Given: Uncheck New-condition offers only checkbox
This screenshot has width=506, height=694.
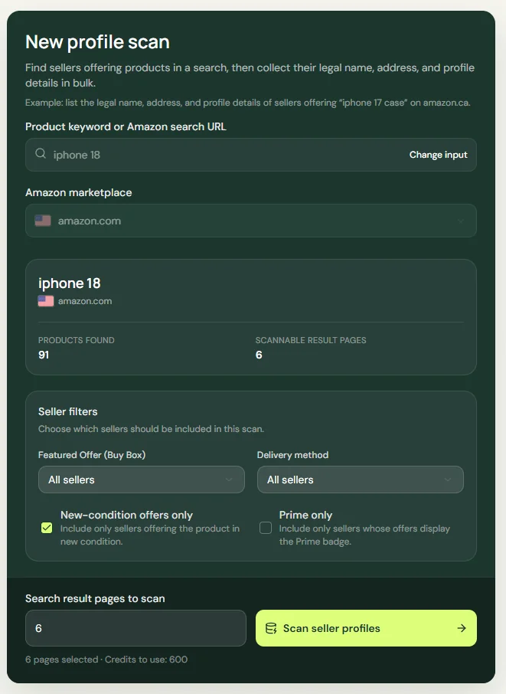Looking at the screenshot, I should 47,528.
